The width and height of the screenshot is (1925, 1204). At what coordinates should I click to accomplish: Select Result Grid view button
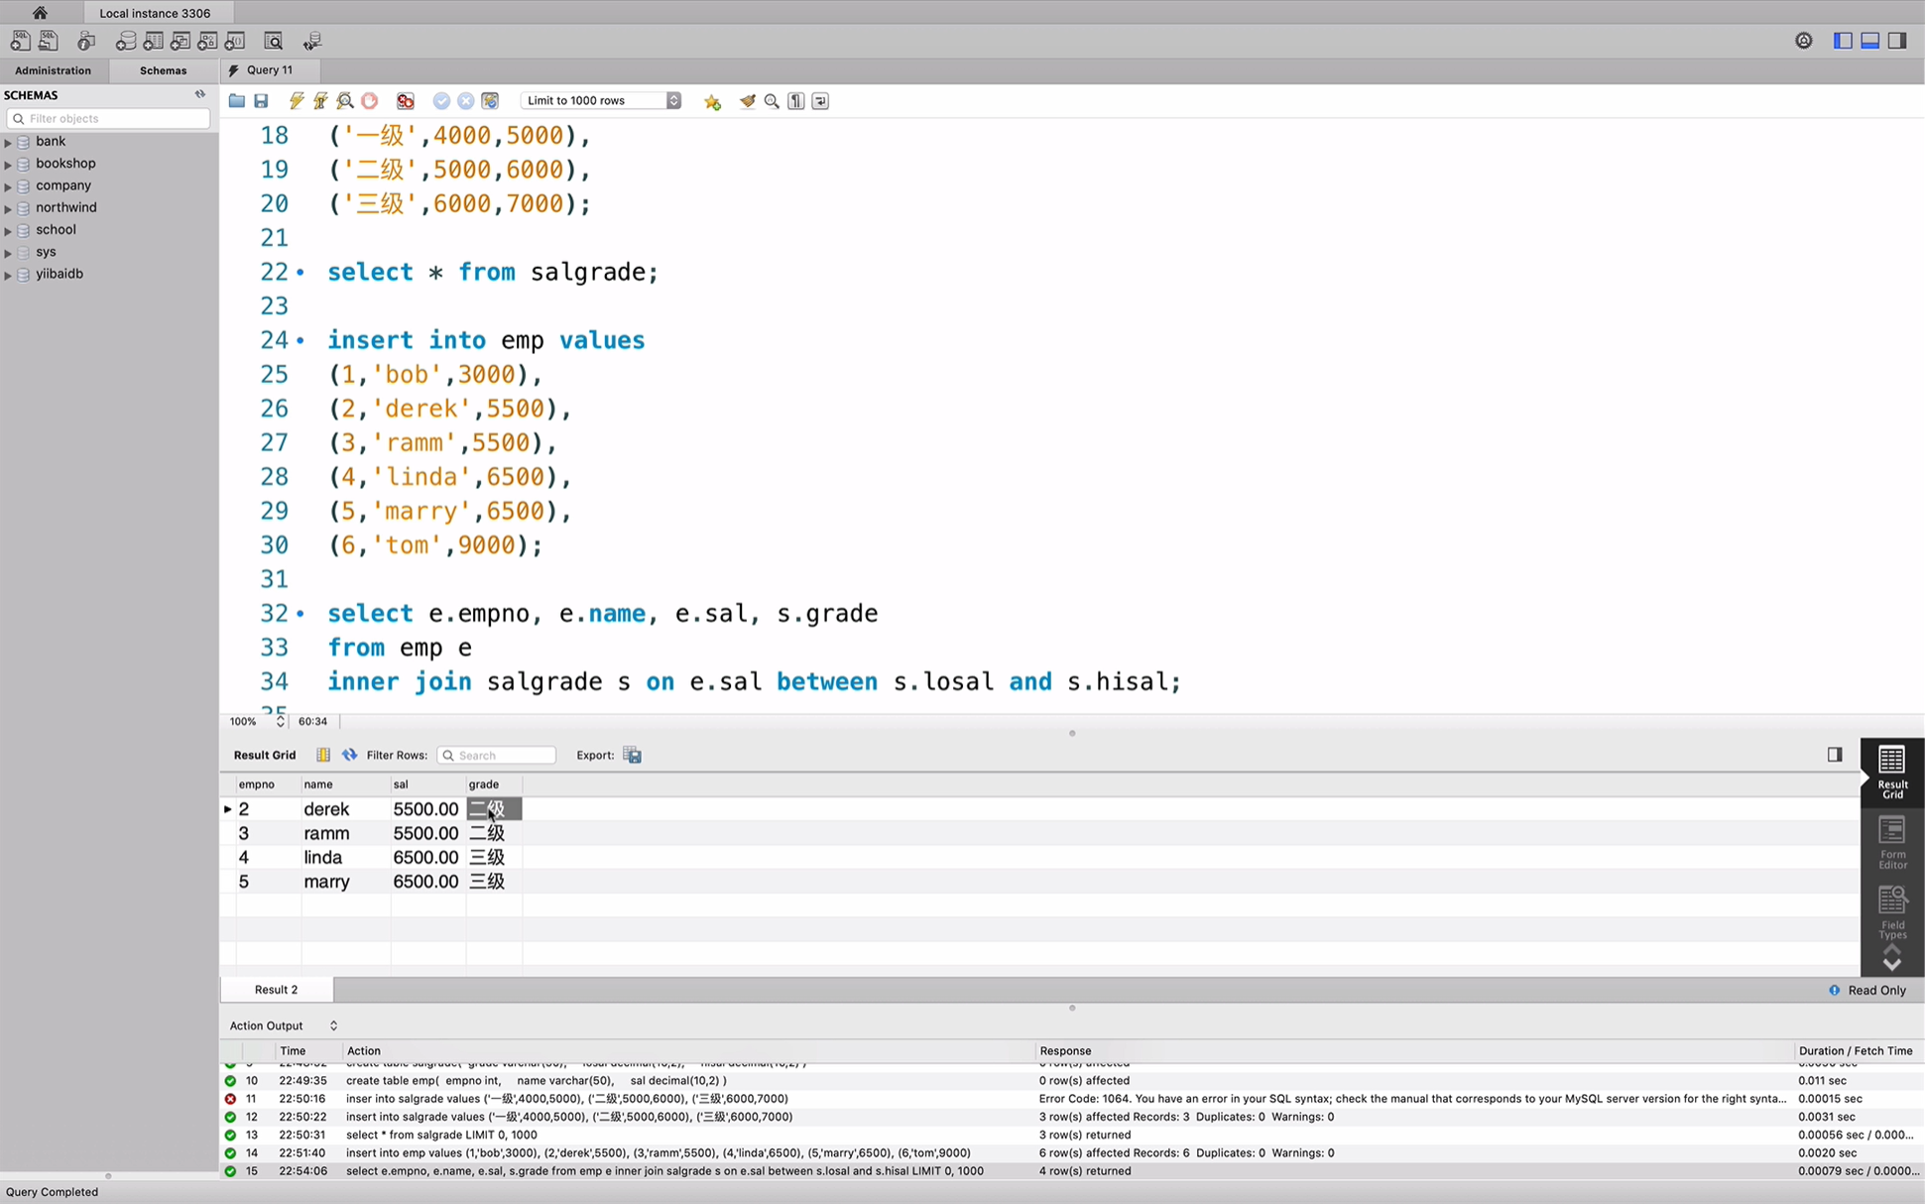pos(1892,772)
